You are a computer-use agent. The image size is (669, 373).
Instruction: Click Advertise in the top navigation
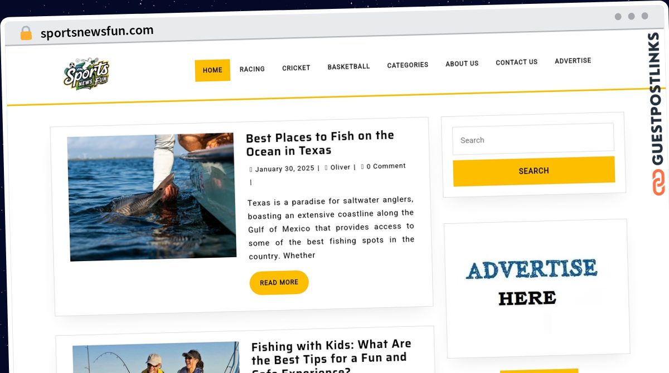point(573,61)
